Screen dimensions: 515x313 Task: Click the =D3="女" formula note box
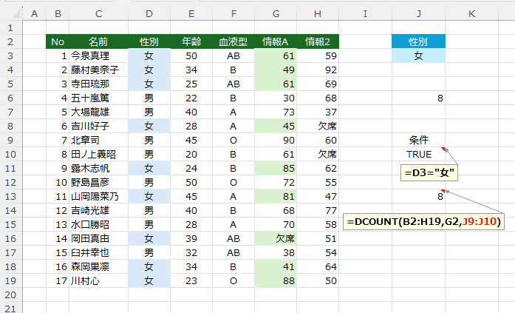point(429,174)
